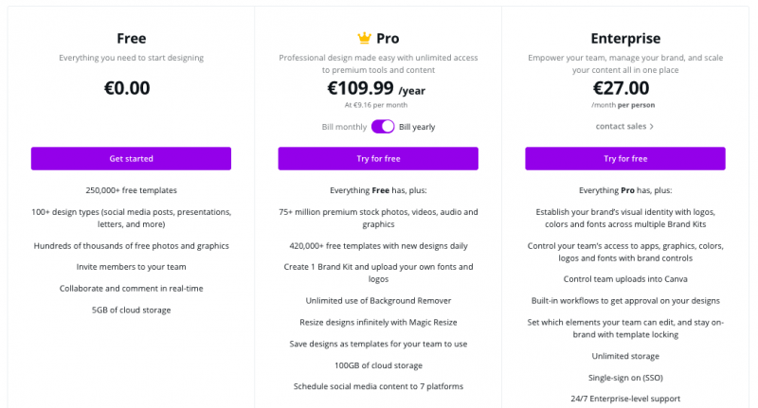
Task: Click 'Resize designs infinitely with Magic Resize'
Action: click(x=378, y=323)
